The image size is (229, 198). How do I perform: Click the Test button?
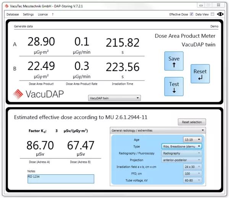tap(174, 87)
